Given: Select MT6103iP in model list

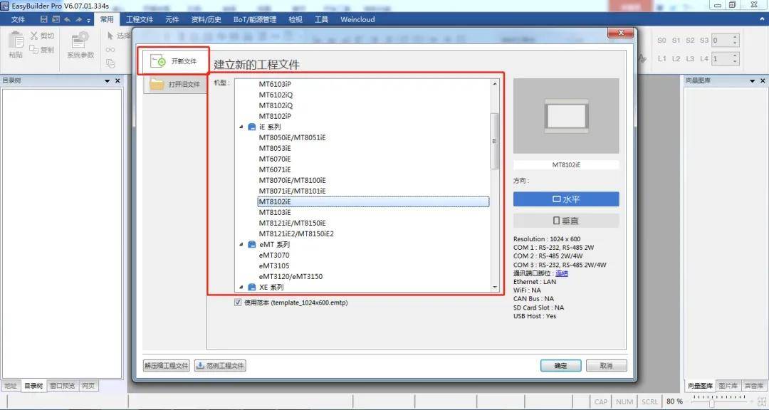Looking at the screenshot, I should click(x=275, y=84).
